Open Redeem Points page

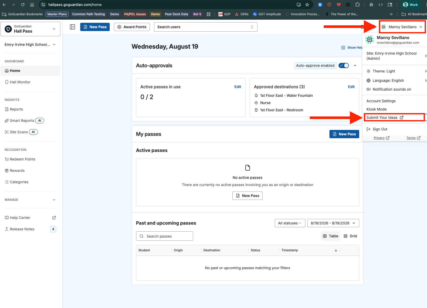click(x=31, y=159)
